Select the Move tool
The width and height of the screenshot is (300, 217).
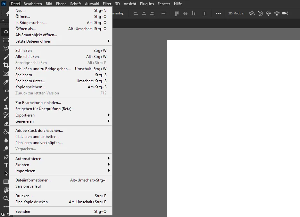tap(6, 32)
